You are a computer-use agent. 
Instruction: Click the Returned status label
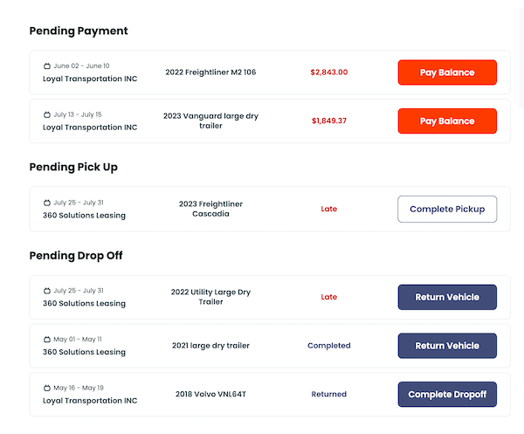[329, 394]
